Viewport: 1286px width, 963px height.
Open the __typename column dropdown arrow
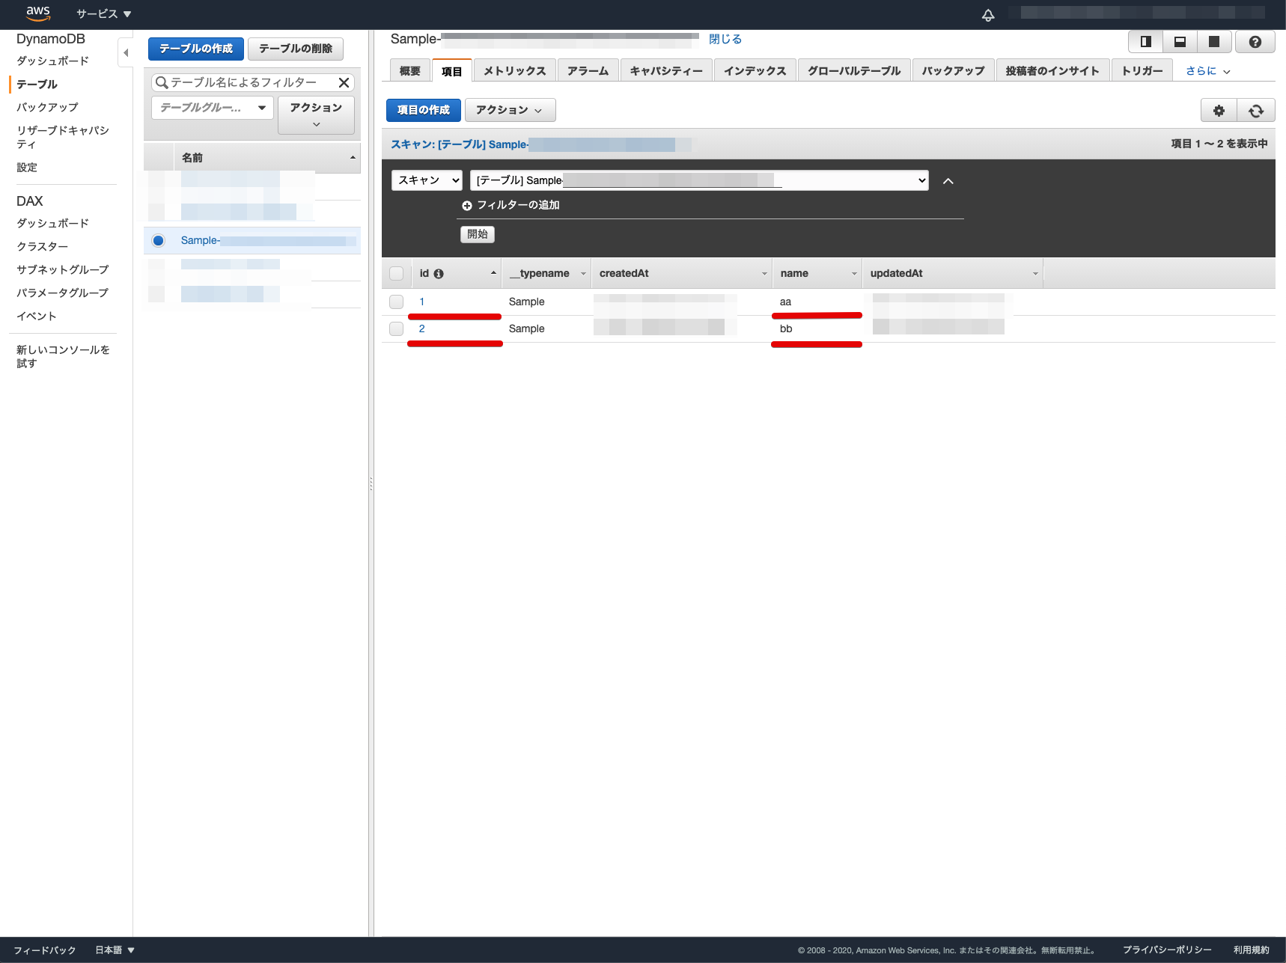point(583,274)
